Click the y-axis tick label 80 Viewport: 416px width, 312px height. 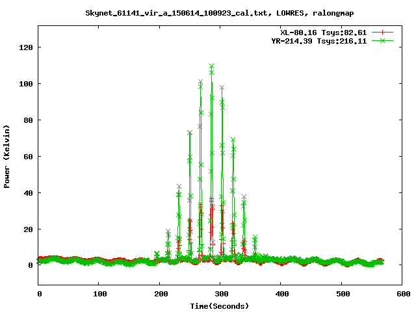coord(27,120)
